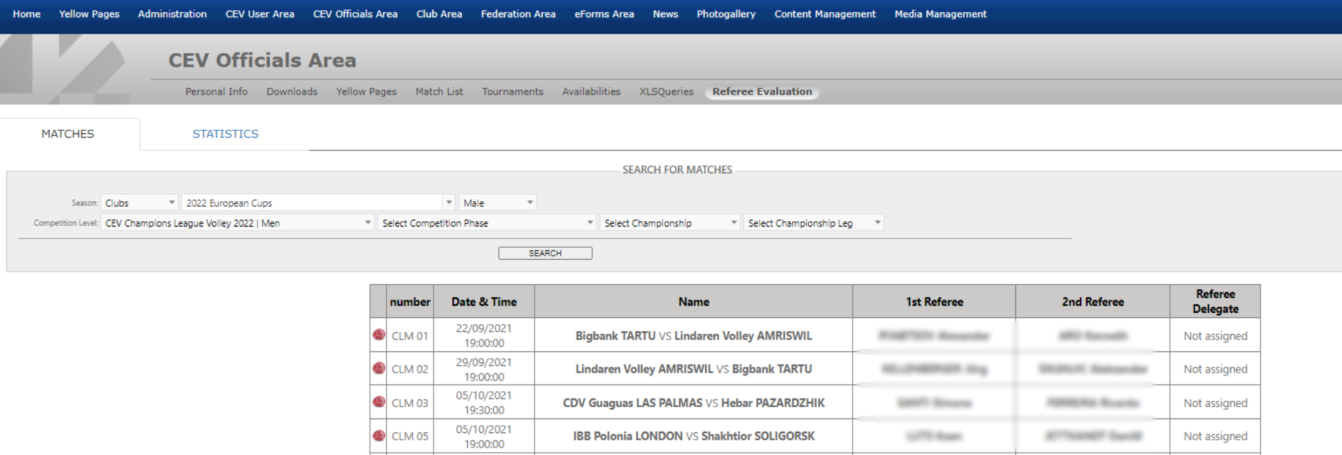Select the Referee Evaluation sub-menu item
The image size is (1342, 455).
pyautogui.click(x=762, y=92)
